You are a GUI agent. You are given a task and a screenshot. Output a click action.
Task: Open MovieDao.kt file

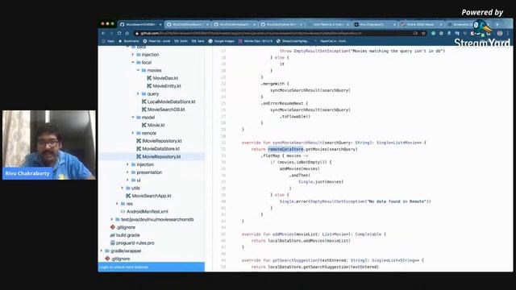click(165, 78)
